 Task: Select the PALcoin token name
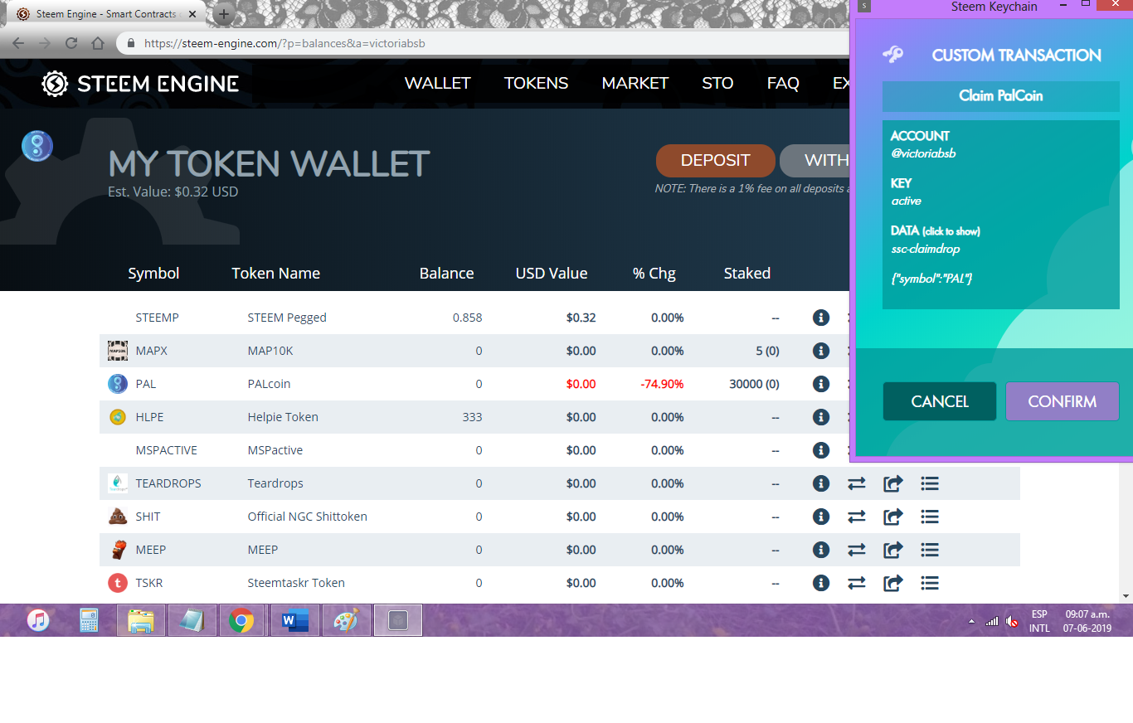pyautogui.click(x=269, y=384)
